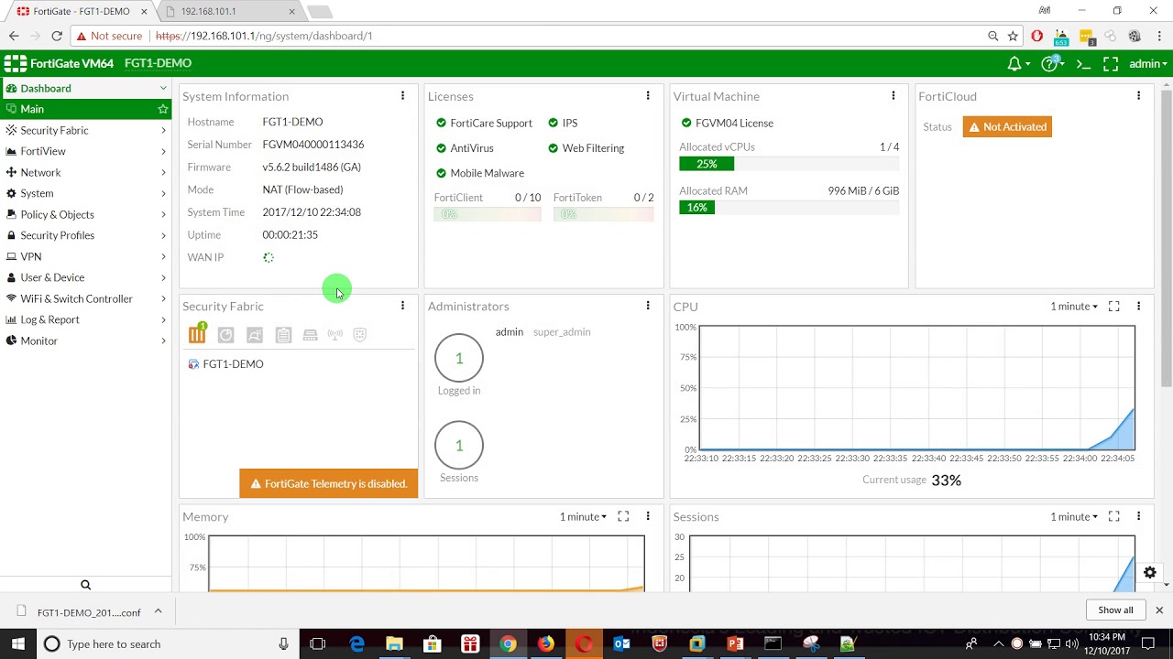The width and height of the screenshot is (1173, 659).
Task: Click Allocated vCPUs 25% progress bar
Action: click(789, 164)
